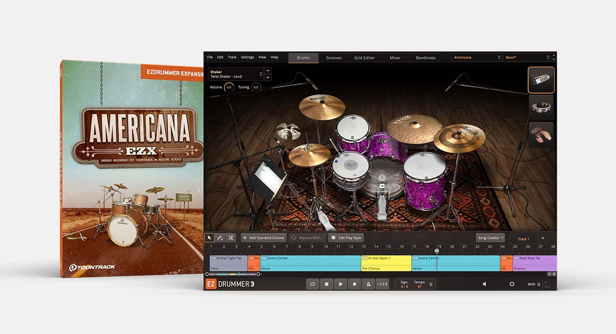This screenshot has height=334, width=616.
Task: Switch to the Grooves tab
Action: (334, 58)
